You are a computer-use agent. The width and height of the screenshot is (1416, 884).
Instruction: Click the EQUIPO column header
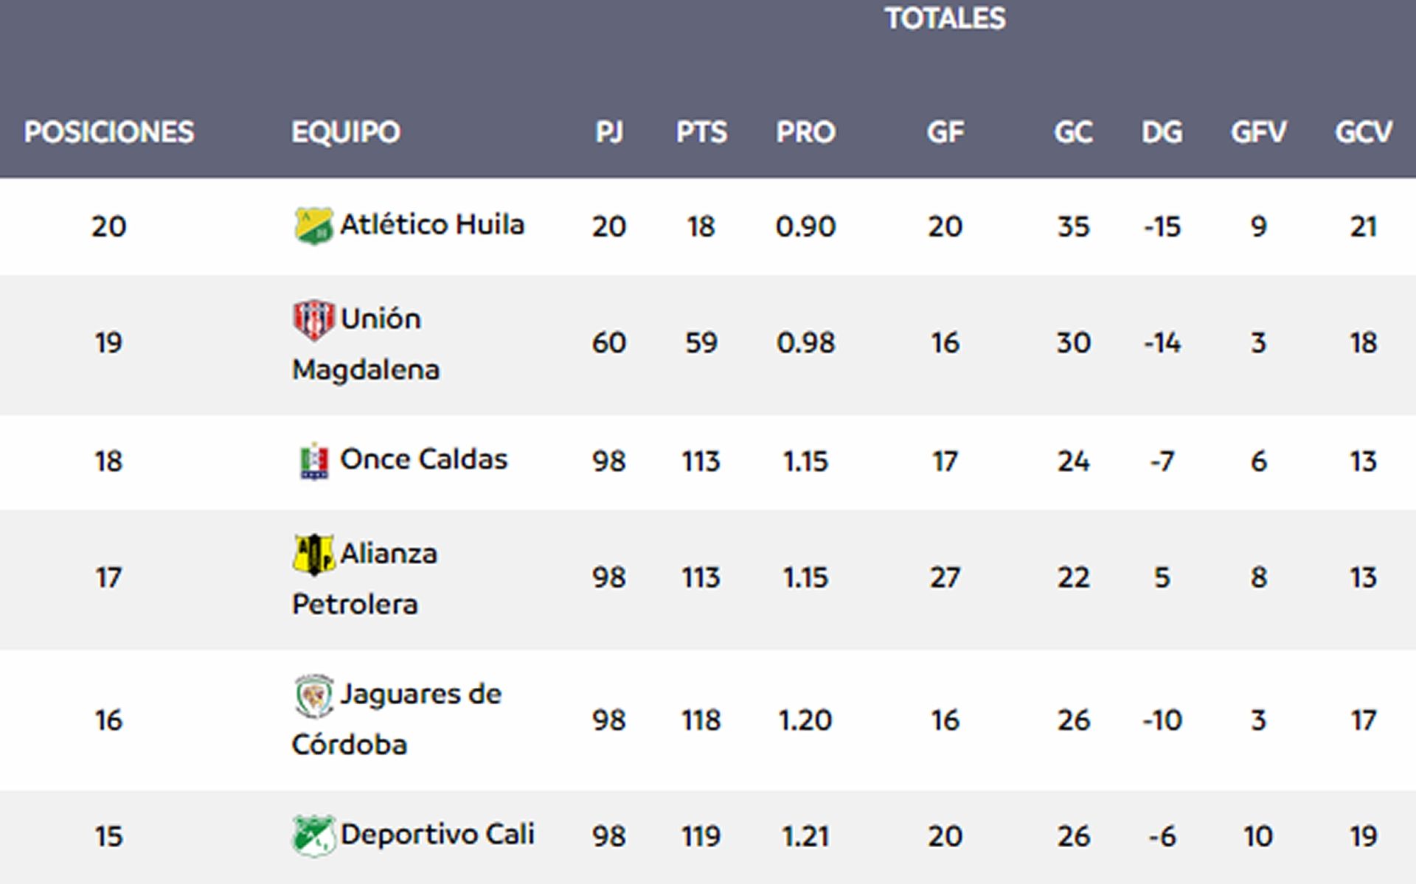(346, 133)
